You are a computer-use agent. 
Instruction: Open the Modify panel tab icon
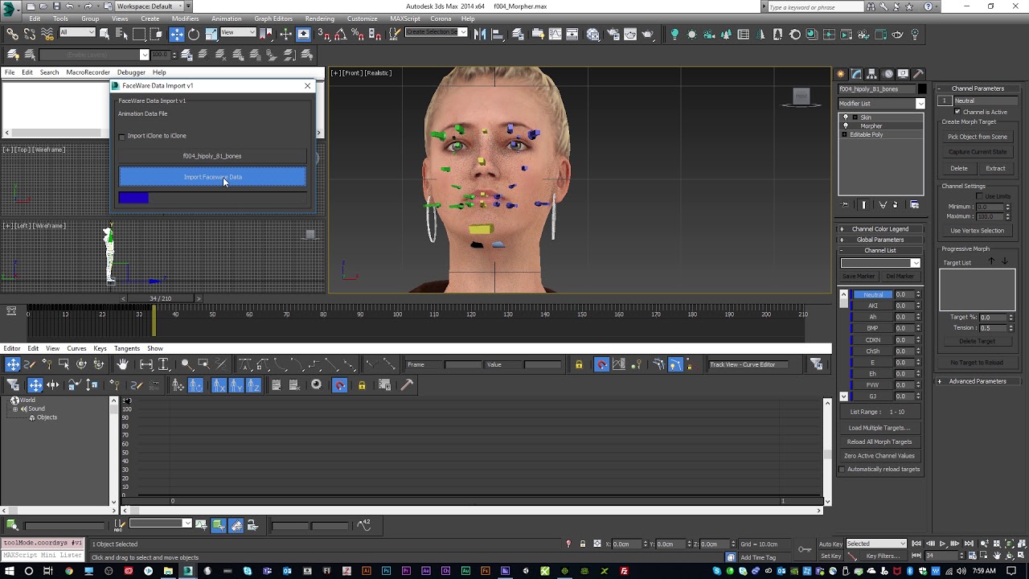[x=856, y=73]
